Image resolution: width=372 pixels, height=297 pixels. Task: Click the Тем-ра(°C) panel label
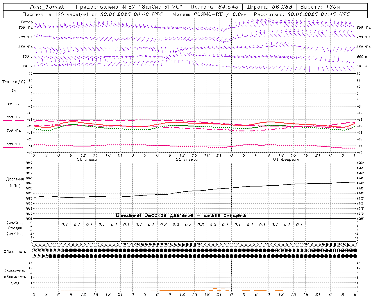point(14,82)
